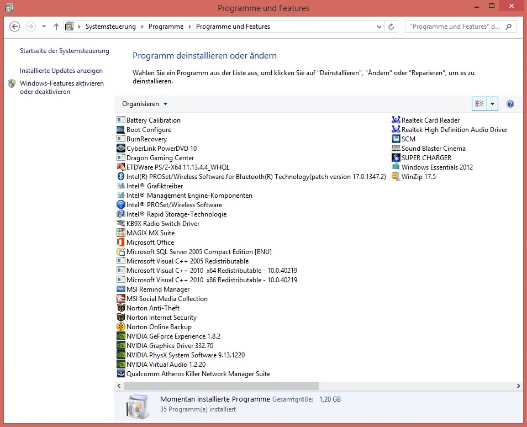Click the horizontal scrollbar thumb
Screen dimensions: 527x427
point(221,386)
